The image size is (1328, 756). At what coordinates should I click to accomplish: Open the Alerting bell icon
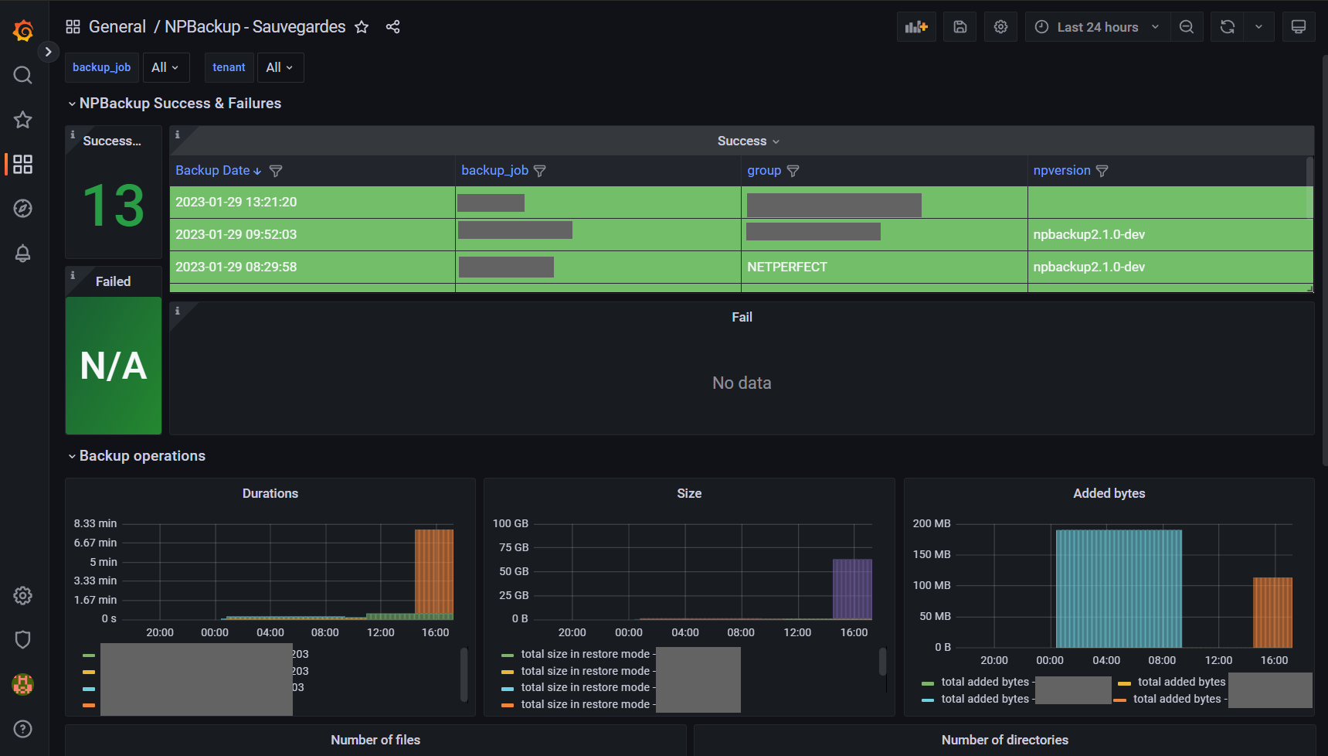coord(23,253)
